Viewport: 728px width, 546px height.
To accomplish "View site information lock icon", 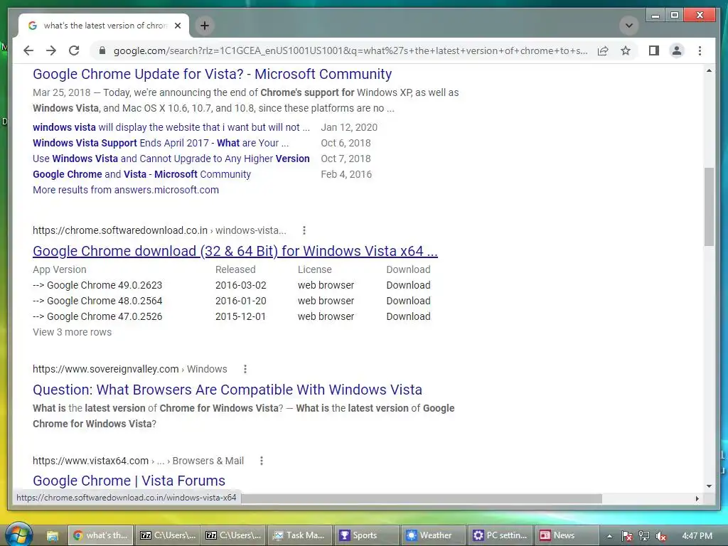I will [x=102, y=50].
